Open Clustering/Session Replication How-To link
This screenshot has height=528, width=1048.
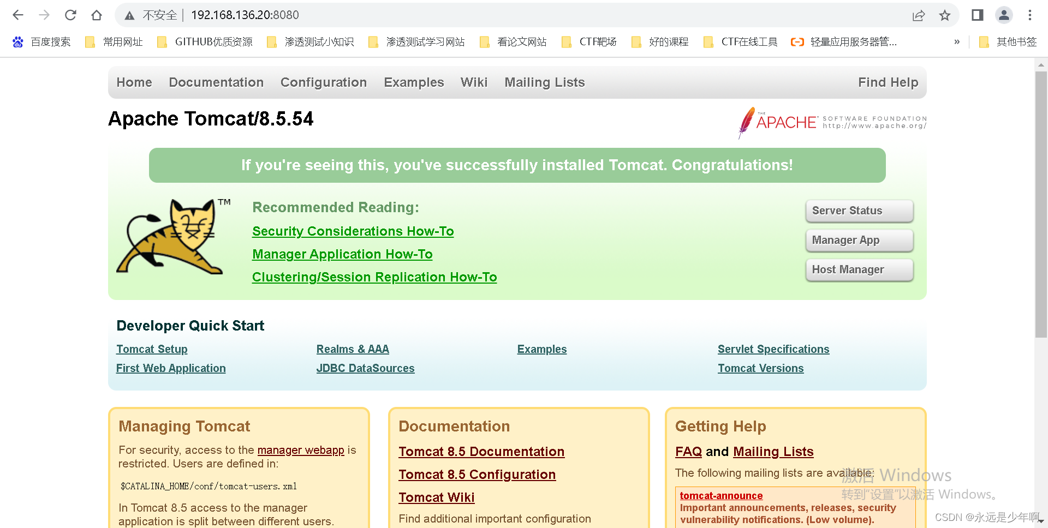click(x=374, y=277)
